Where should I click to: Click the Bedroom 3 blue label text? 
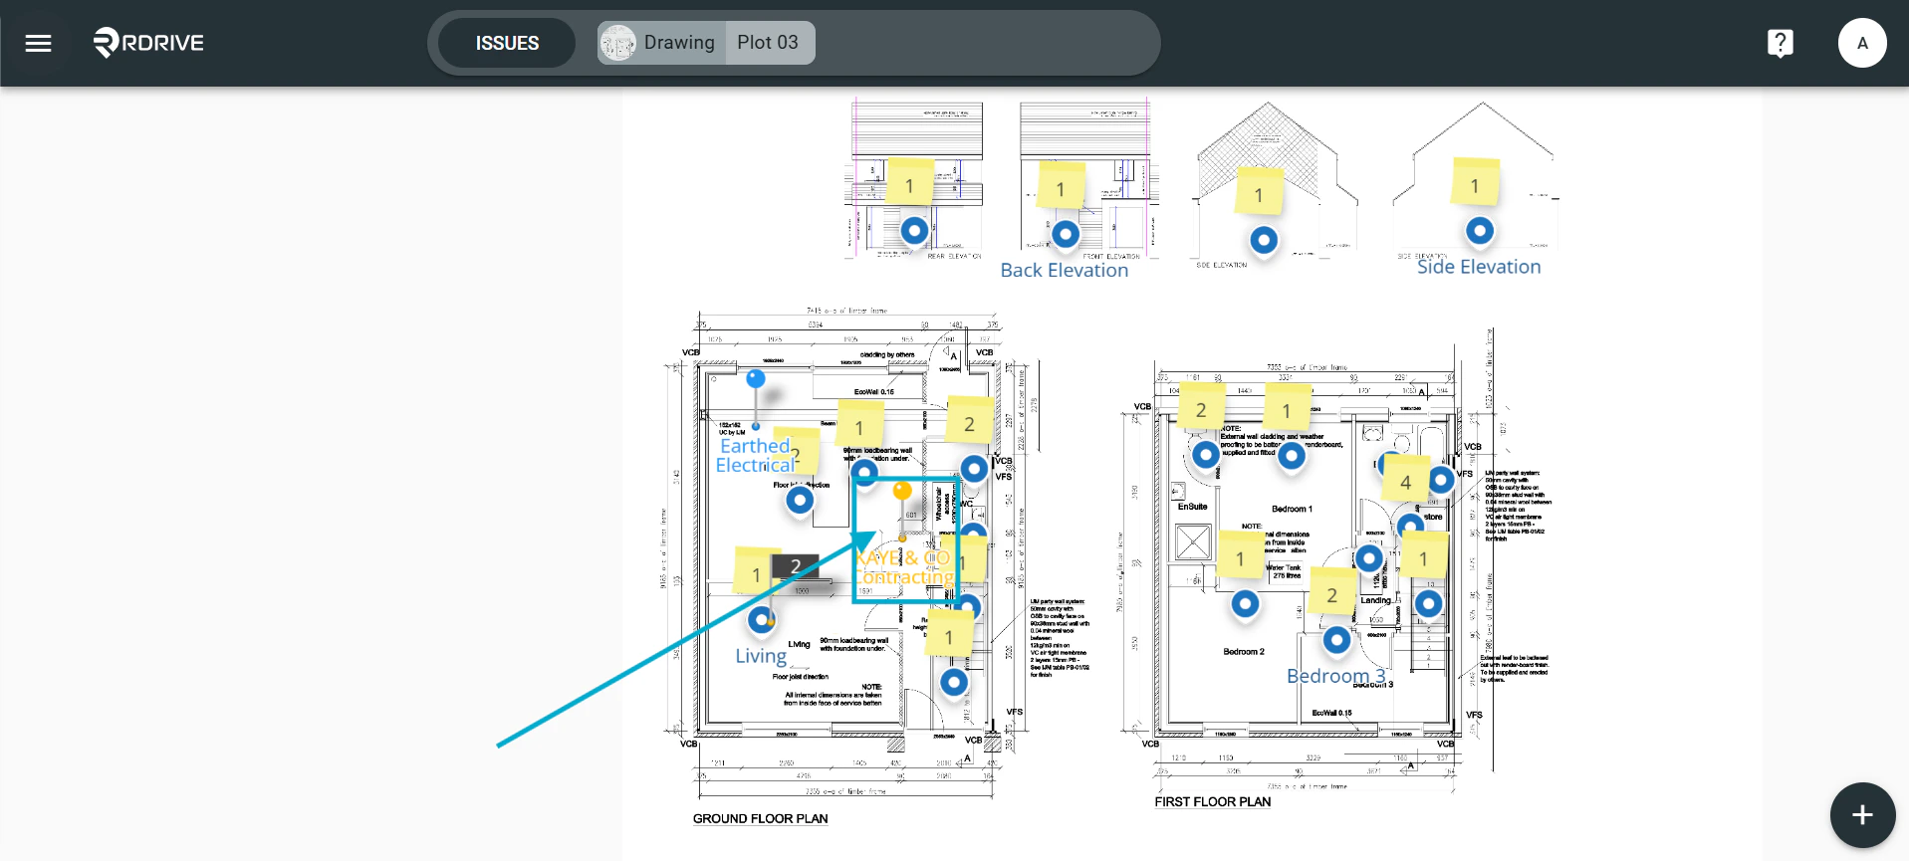pyautogui.click(x=1336, y=676)
